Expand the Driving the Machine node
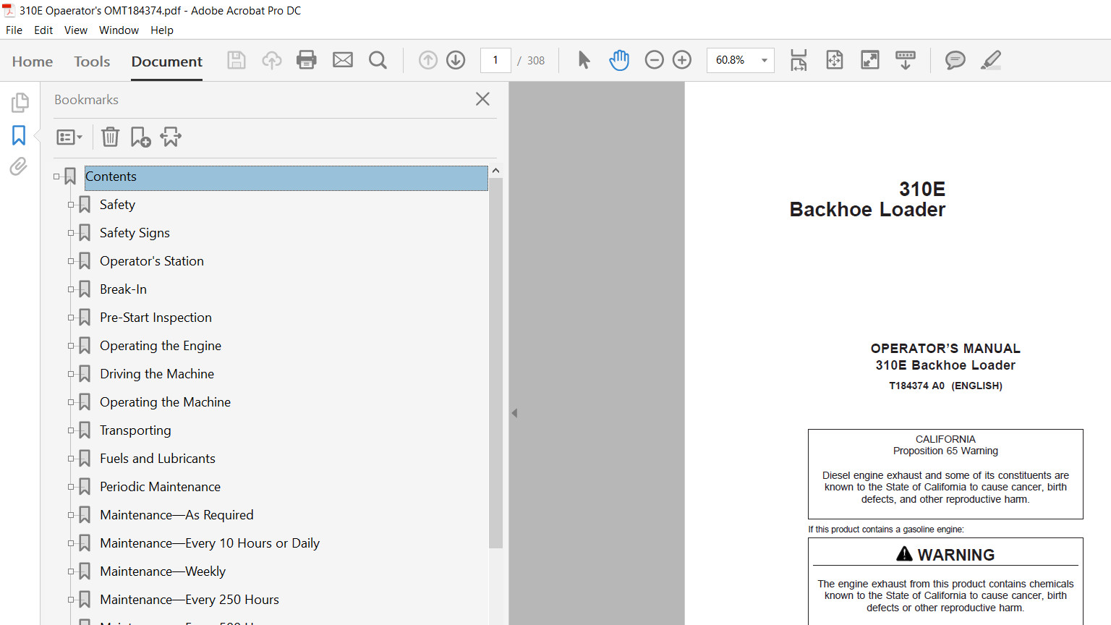 point(71,374)
